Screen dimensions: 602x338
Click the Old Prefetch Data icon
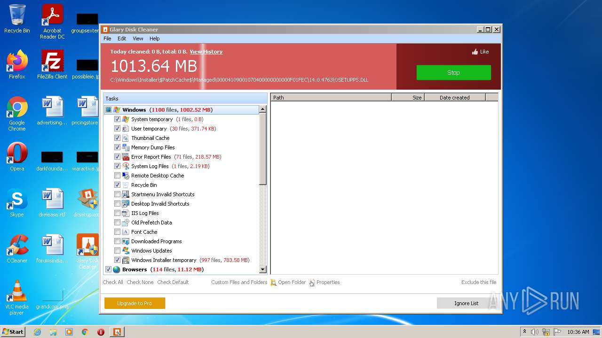tap(126, 223)
